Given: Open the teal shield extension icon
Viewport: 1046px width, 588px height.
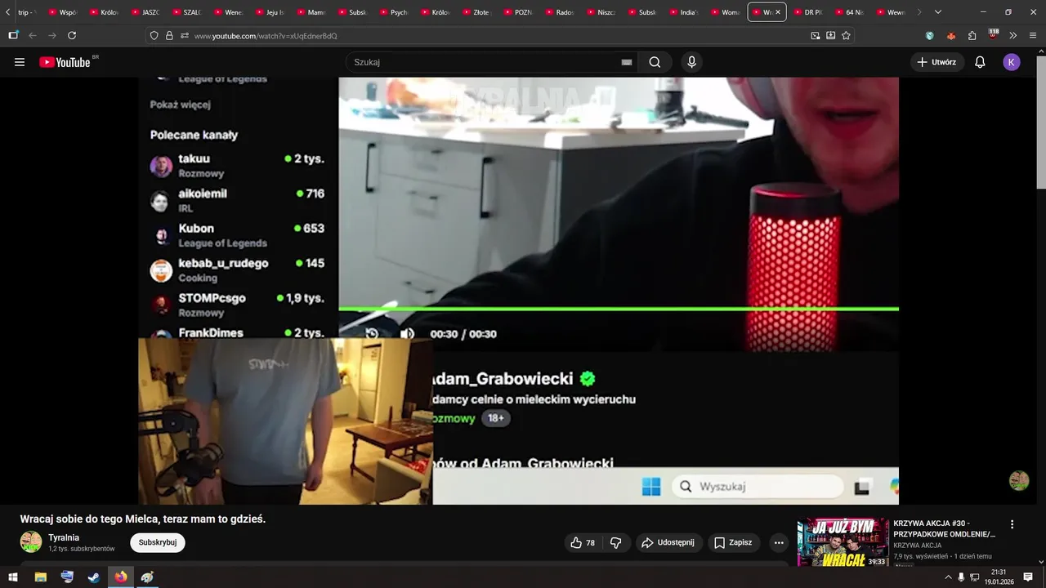Looking at the screenshot, I should tap(930, 36).
